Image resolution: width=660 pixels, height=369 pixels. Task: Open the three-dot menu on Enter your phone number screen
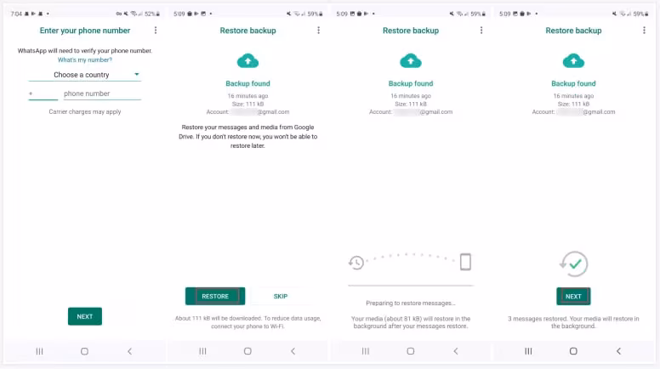pos(156,31)
